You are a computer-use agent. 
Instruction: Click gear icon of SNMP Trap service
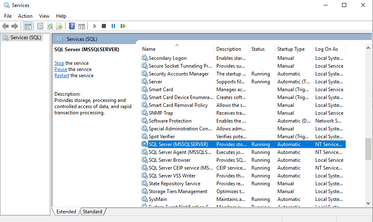point(144,113)
